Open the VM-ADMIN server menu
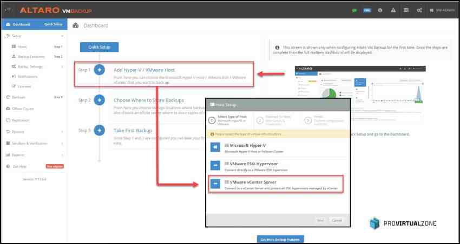Image resolution: width=460 pixels, height=244 pixels. [442, 10]
